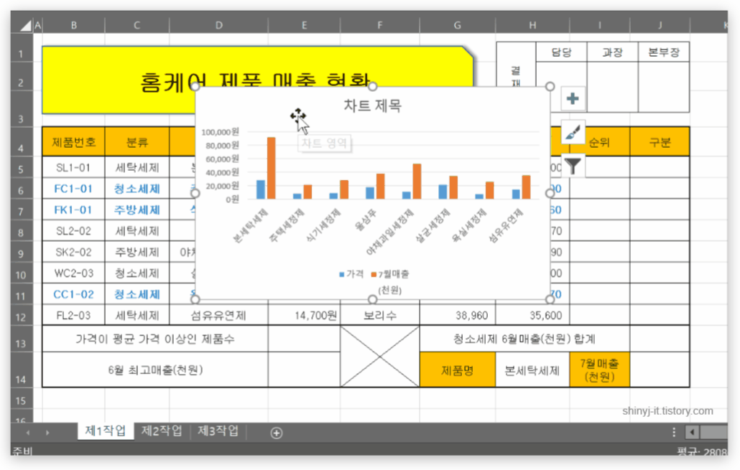Click the 6월 최고매출(천원) cell
The width and height of the screenshot is (740, 470).
(154, 370)
